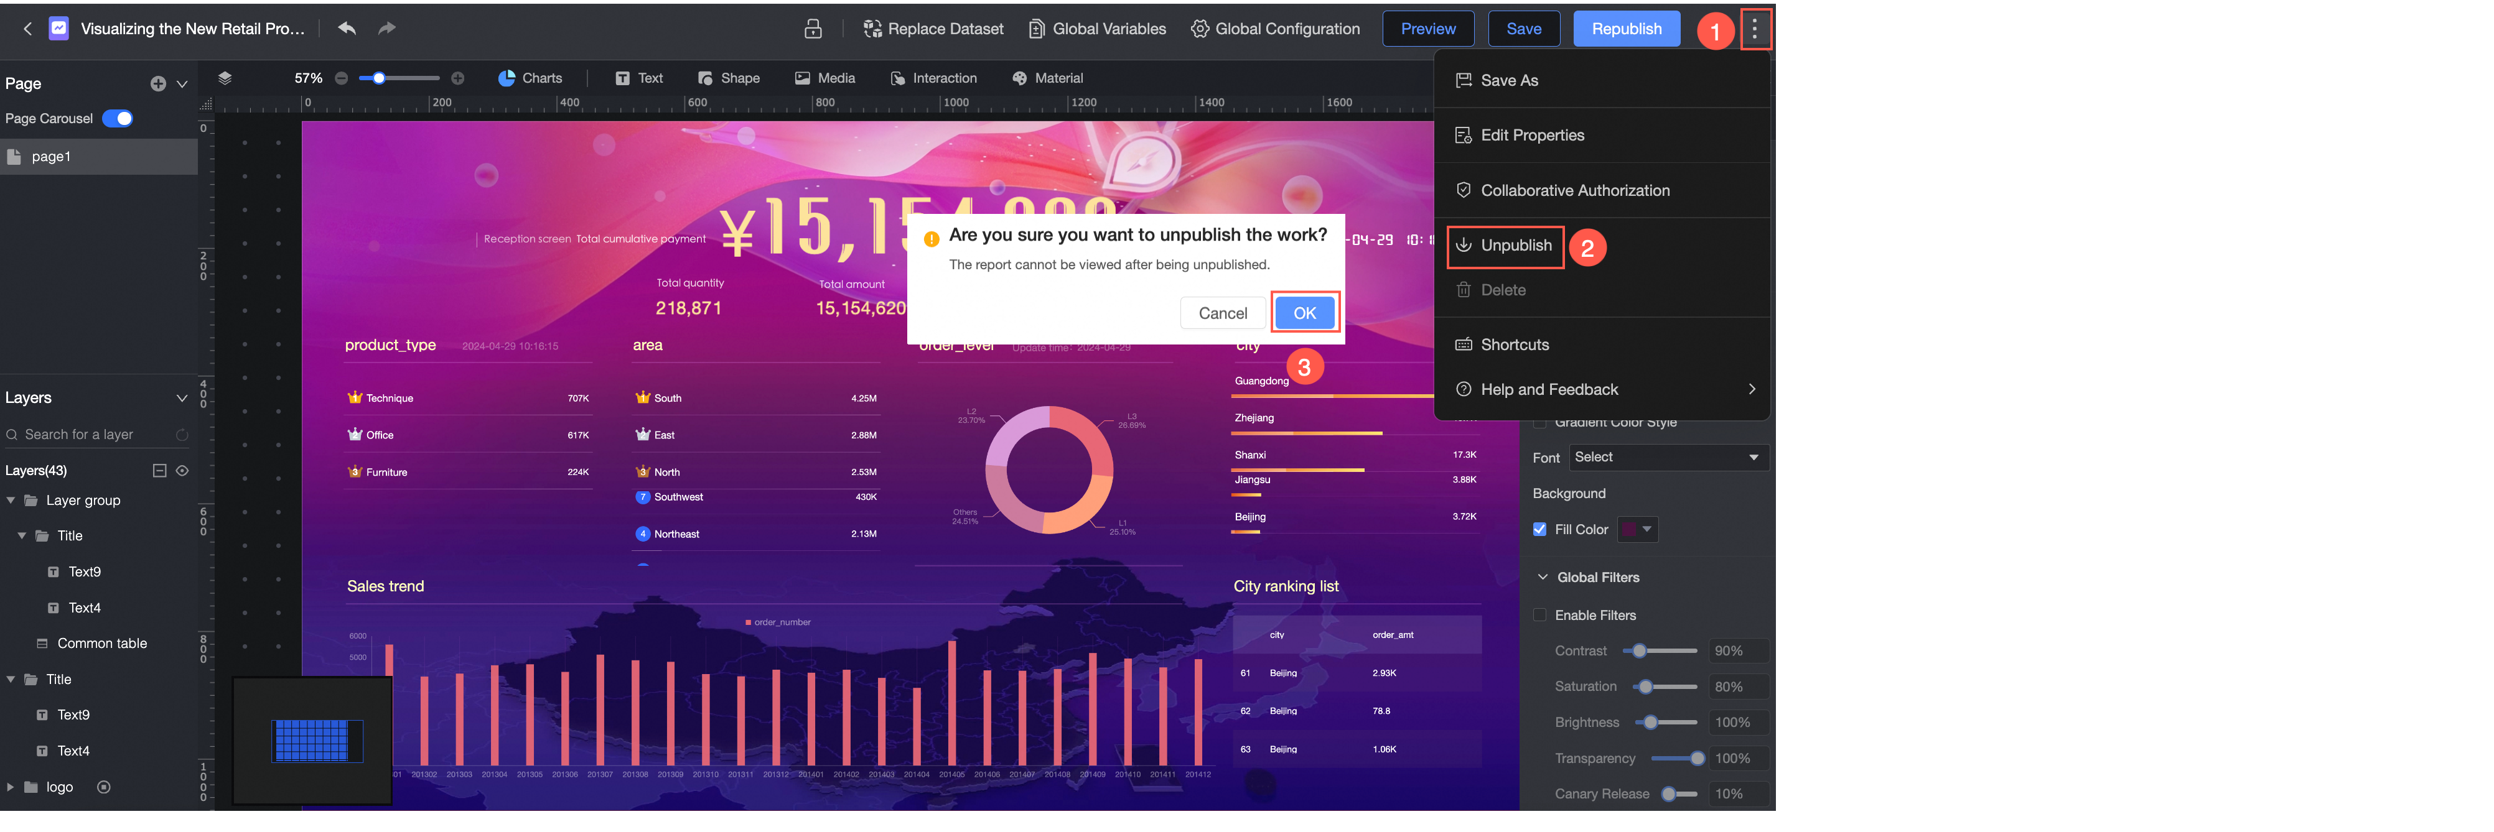Click the Preview button

[x=1427, y=29]
